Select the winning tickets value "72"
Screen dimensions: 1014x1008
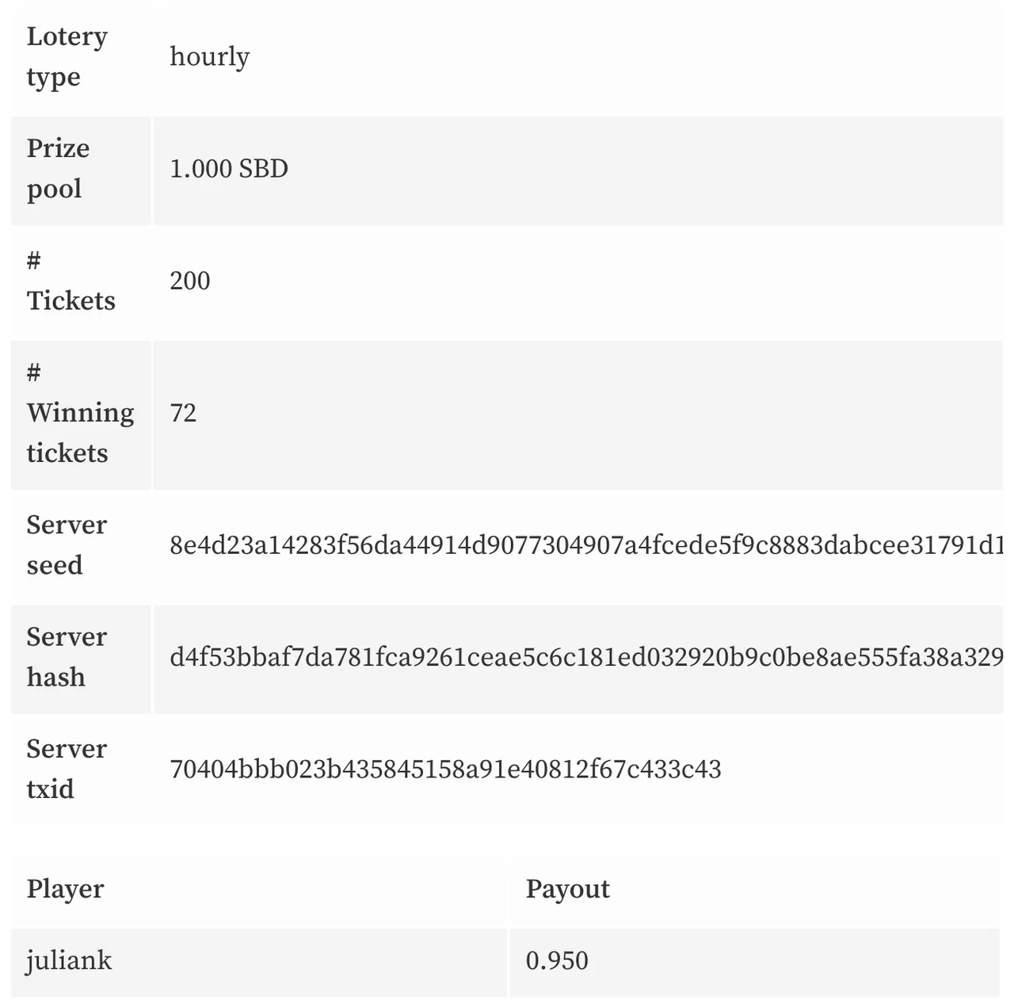(x=183, y=413)
